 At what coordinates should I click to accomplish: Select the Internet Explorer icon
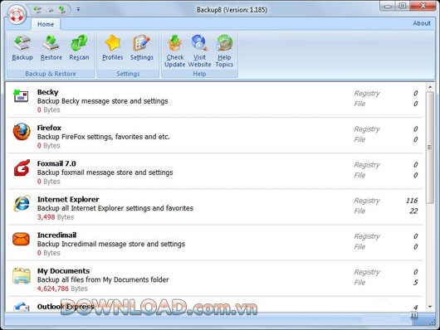pyautogui.click(x=22, y=203)
